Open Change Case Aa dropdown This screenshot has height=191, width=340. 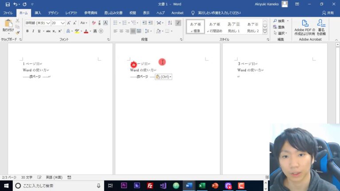(x=84, y=23)
